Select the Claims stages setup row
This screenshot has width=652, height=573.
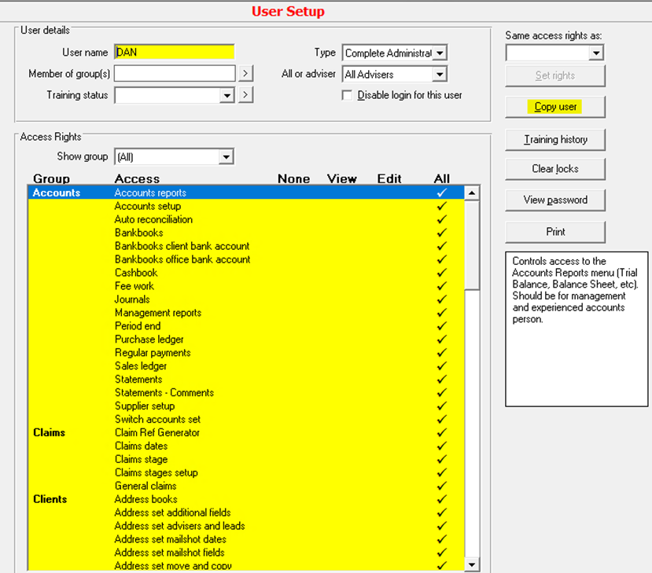point(245,472)
